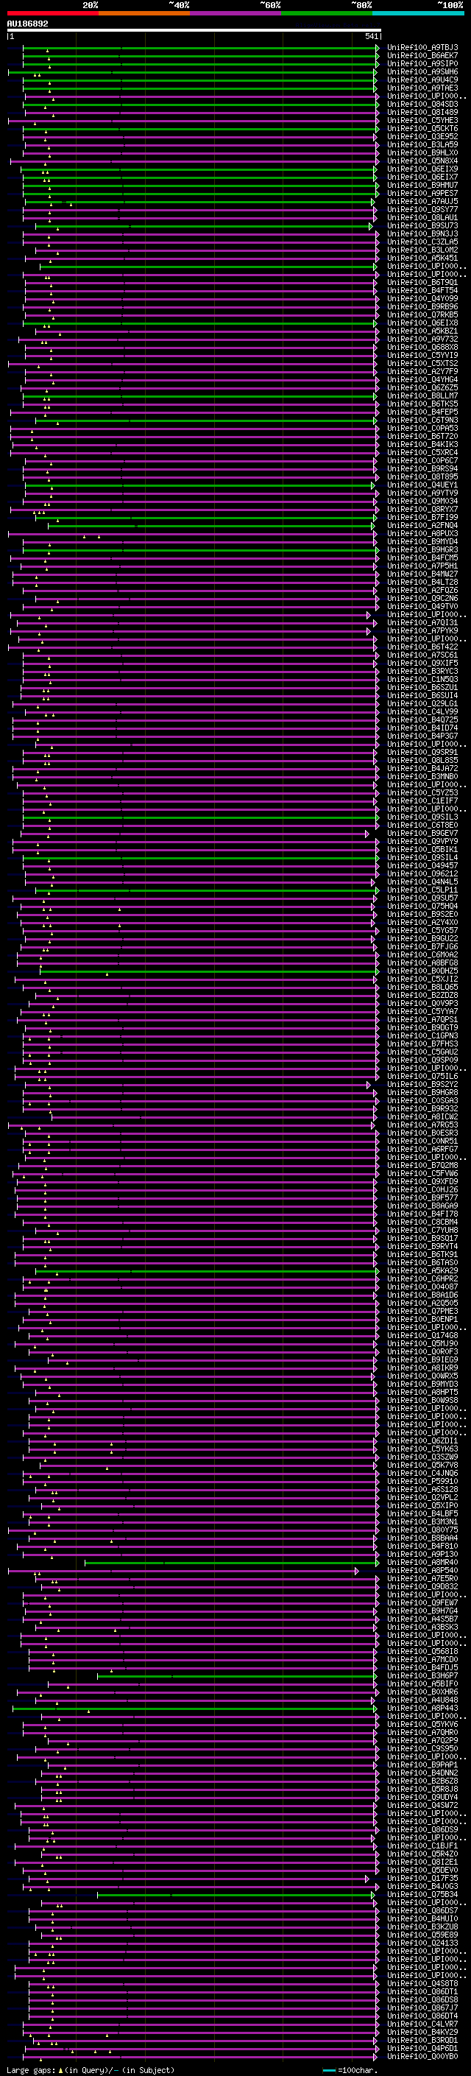Select hit label UniRef100_A5K451
471x2076 pixels.
[422, 258]
